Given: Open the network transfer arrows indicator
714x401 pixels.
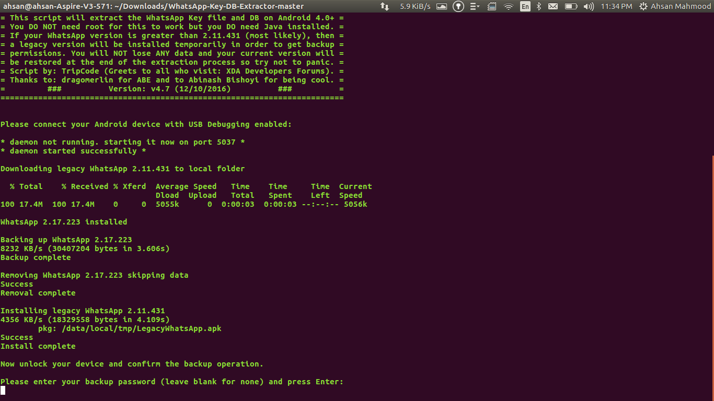Looking at the screenshot, I should (384, 6).
